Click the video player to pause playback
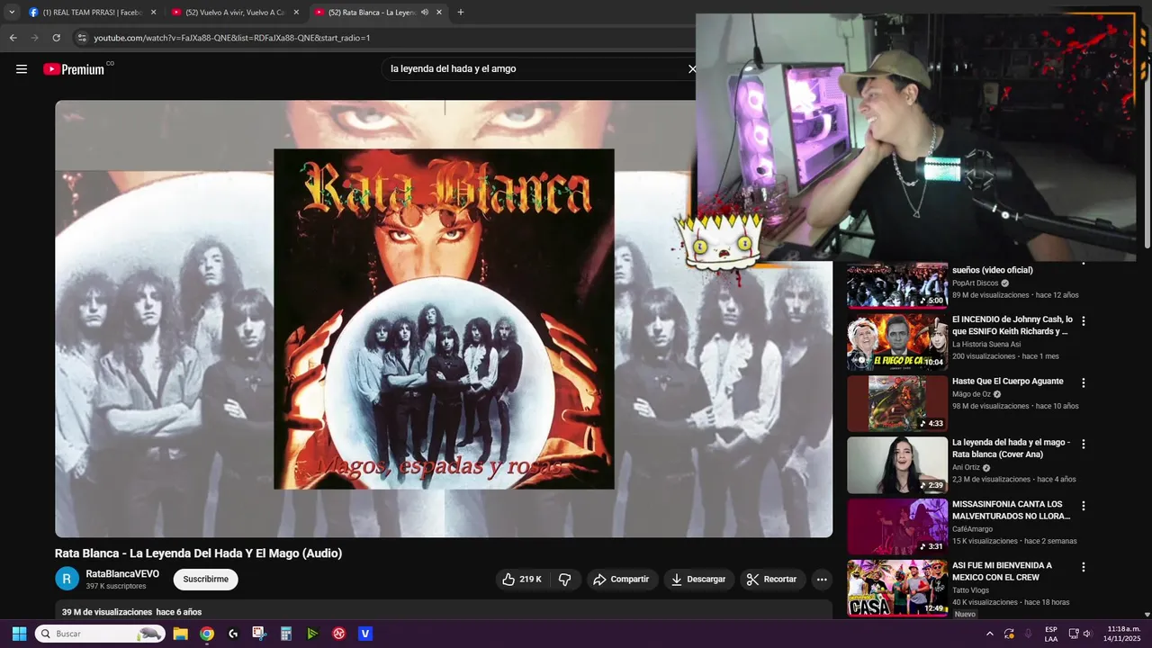This screenshot has width=1152, height=648. coord(444,319)
